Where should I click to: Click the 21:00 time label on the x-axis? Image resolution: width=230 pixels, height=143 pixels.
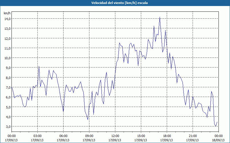click(193, 136)
